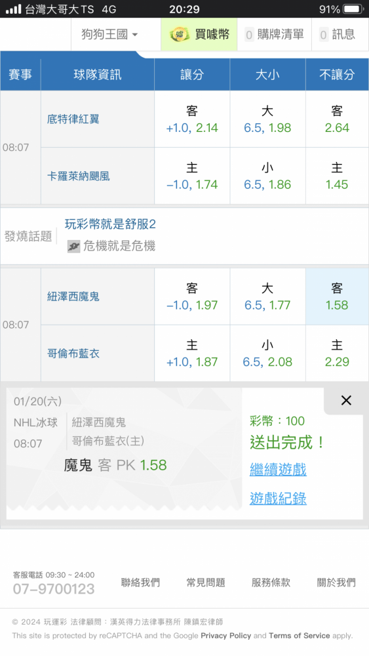This screenshot has height=656, width=369.
Task: Tap the signal strength bars icon
Action: coord(13,9)
